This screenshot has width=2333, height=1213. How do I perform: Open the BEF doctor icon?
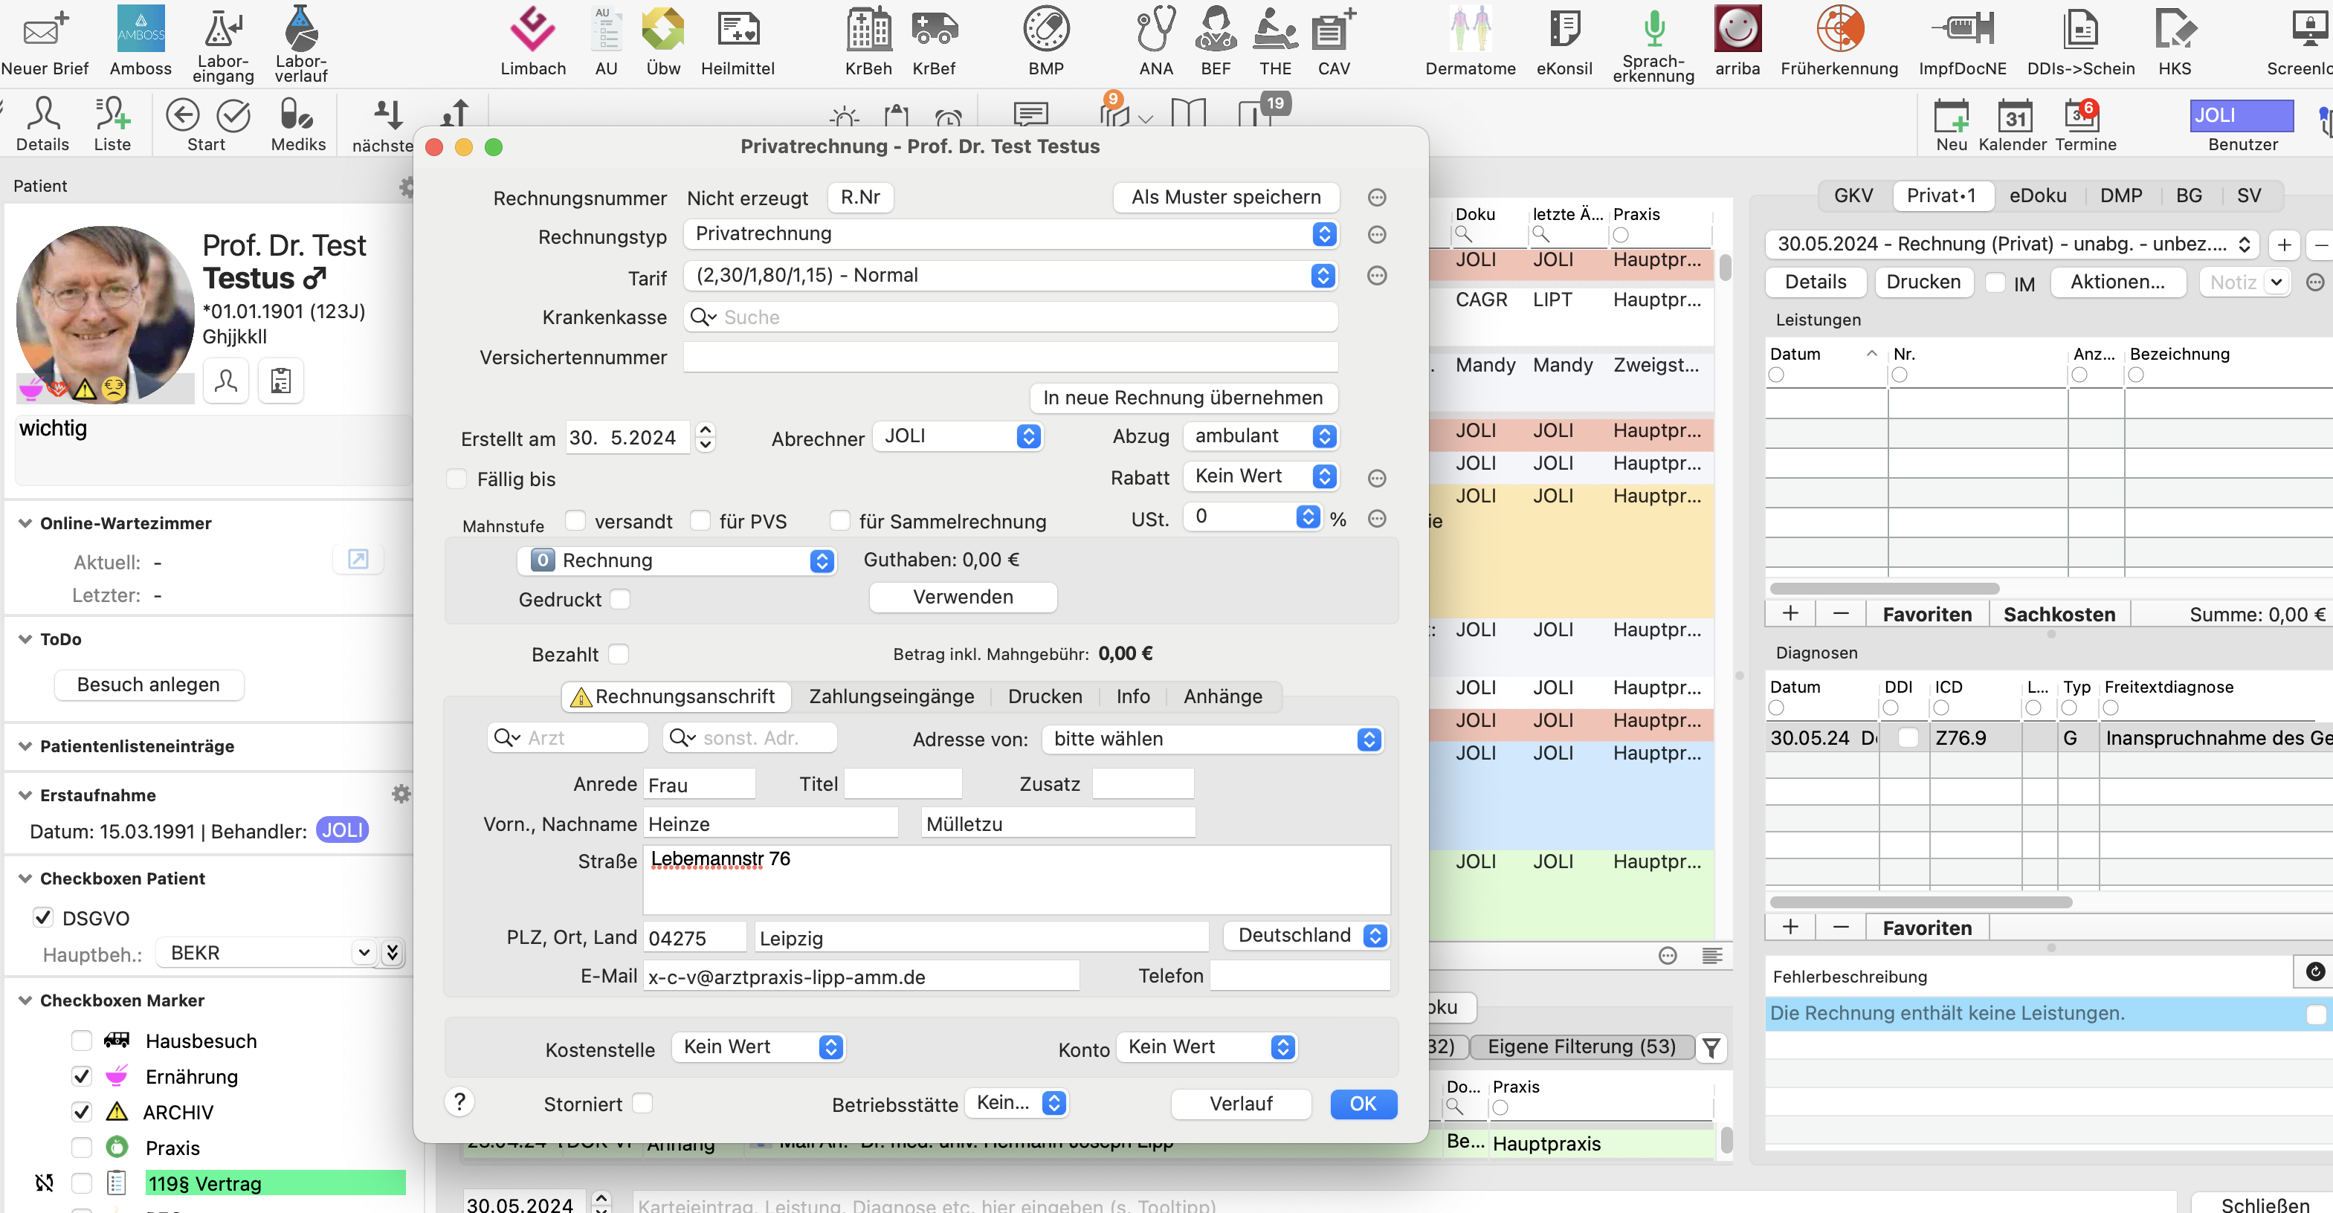(1216, 41)
